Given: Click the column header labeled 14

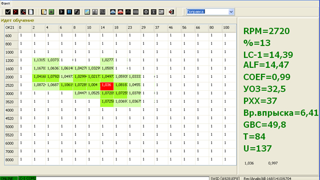Looking at the screenshot, I should click(106, 28).
